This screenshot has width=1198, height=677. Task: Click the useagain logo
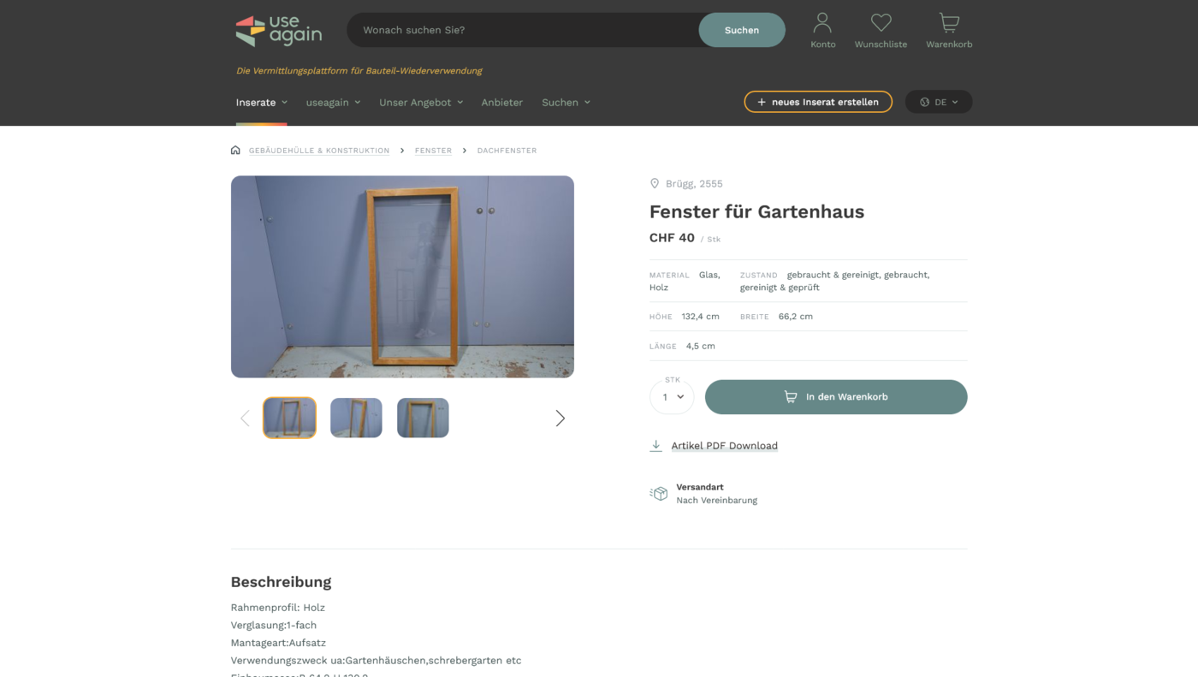(279, 31)
